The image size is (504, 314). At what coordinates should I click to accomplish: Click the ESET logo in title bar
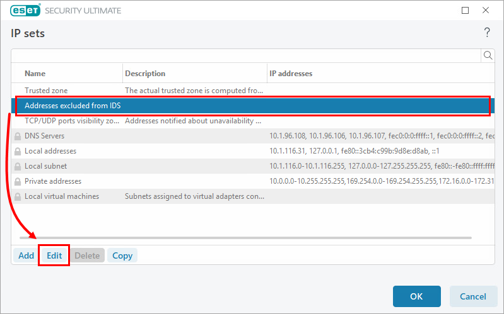tap(23, 11)
